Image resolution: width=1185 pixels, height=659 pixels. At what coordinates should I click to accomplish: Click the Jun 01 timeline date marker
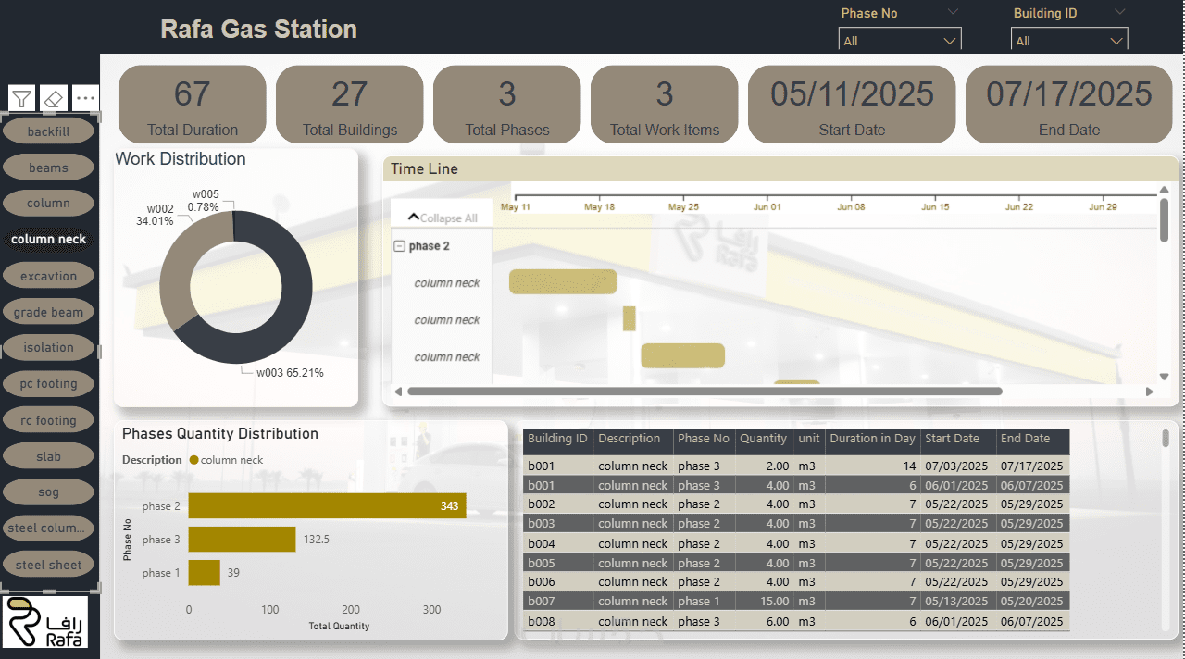767,207
